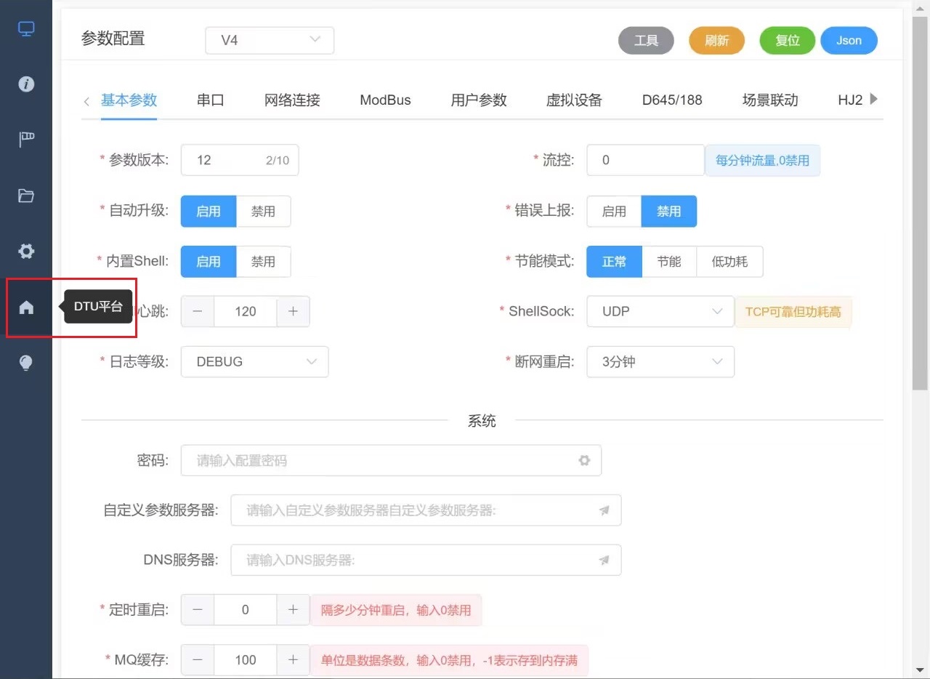The height and width of the screenshot is (679, 930).
Task: Decrease the MQ缓存 value
Action: tap(198, 660)
